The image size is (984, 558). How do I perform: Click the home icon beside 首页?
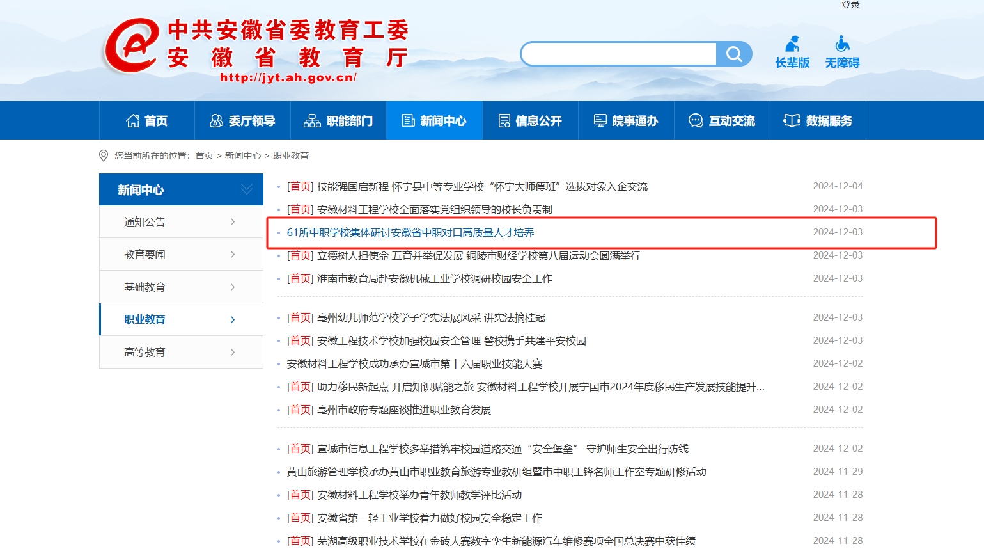132,121
